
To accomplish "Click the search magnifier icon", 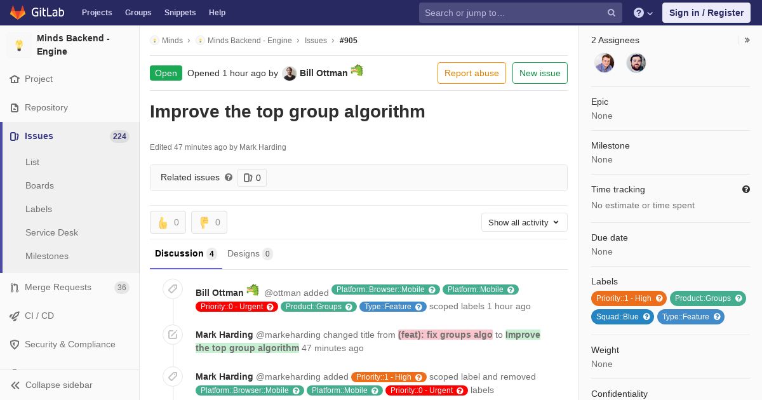I will pyautogui.click(x=612, y=13).
